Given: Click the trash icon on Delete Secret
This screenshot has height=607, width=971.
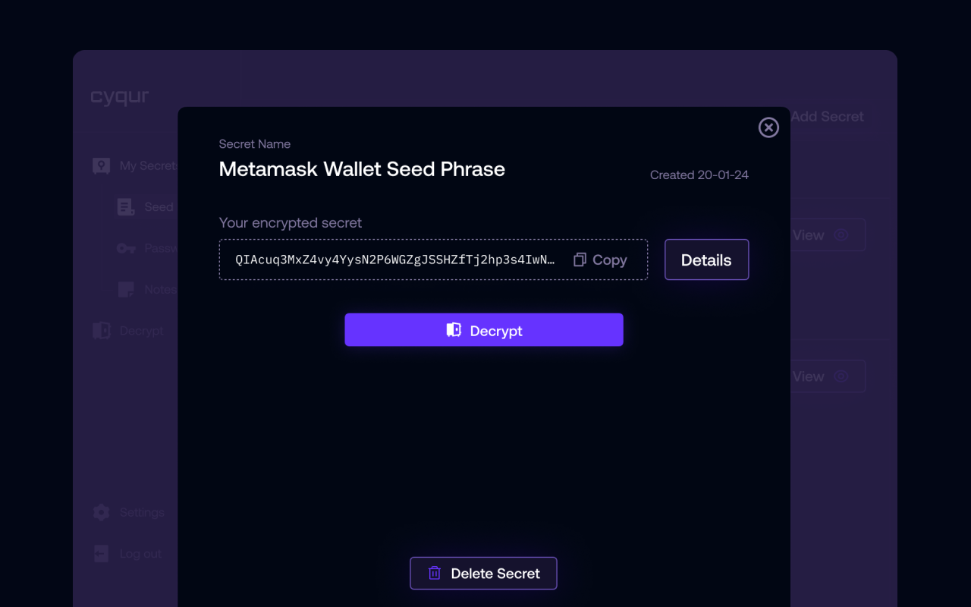Looking at the screenshot, I should tap(435, 573).
